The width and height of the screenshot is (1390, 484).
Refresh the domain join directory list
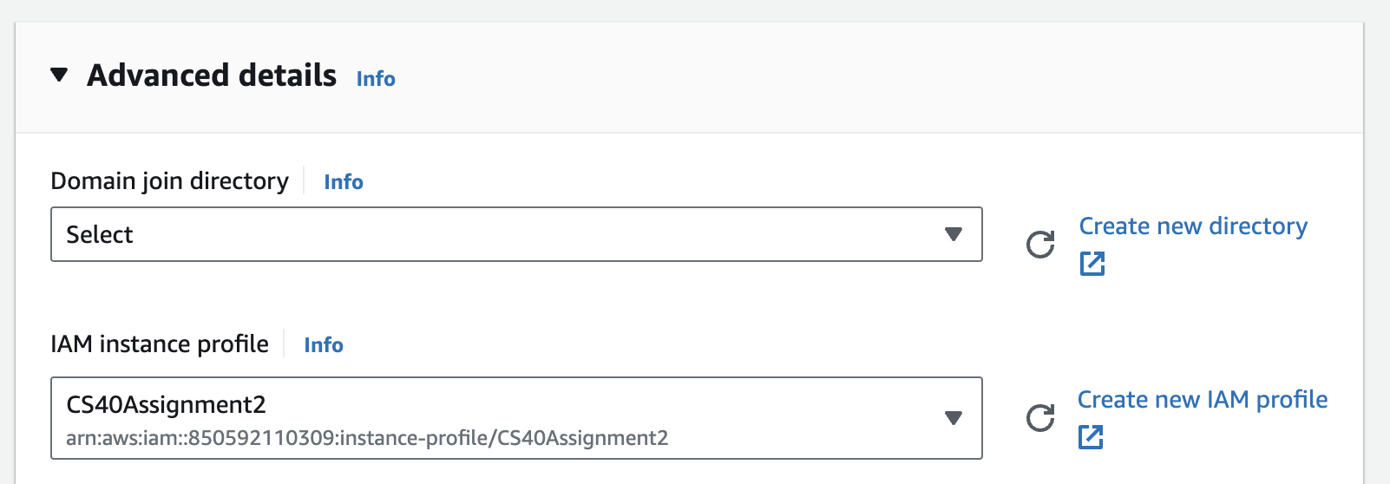click(1040, 245)
